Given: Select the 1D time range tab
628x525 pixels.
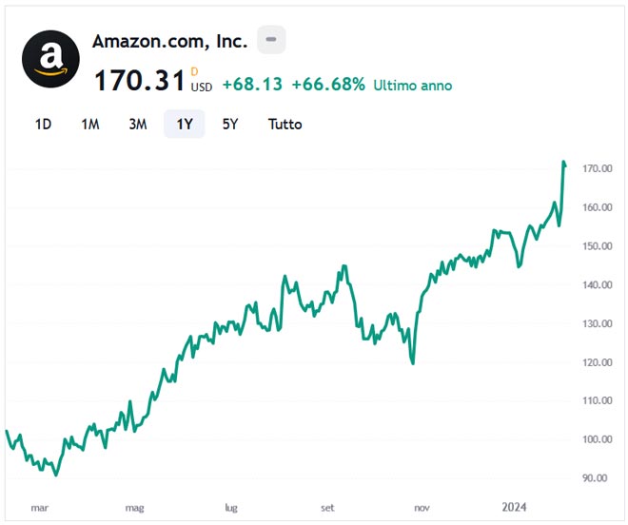Looking at the screenshot, I should (43, 124).
